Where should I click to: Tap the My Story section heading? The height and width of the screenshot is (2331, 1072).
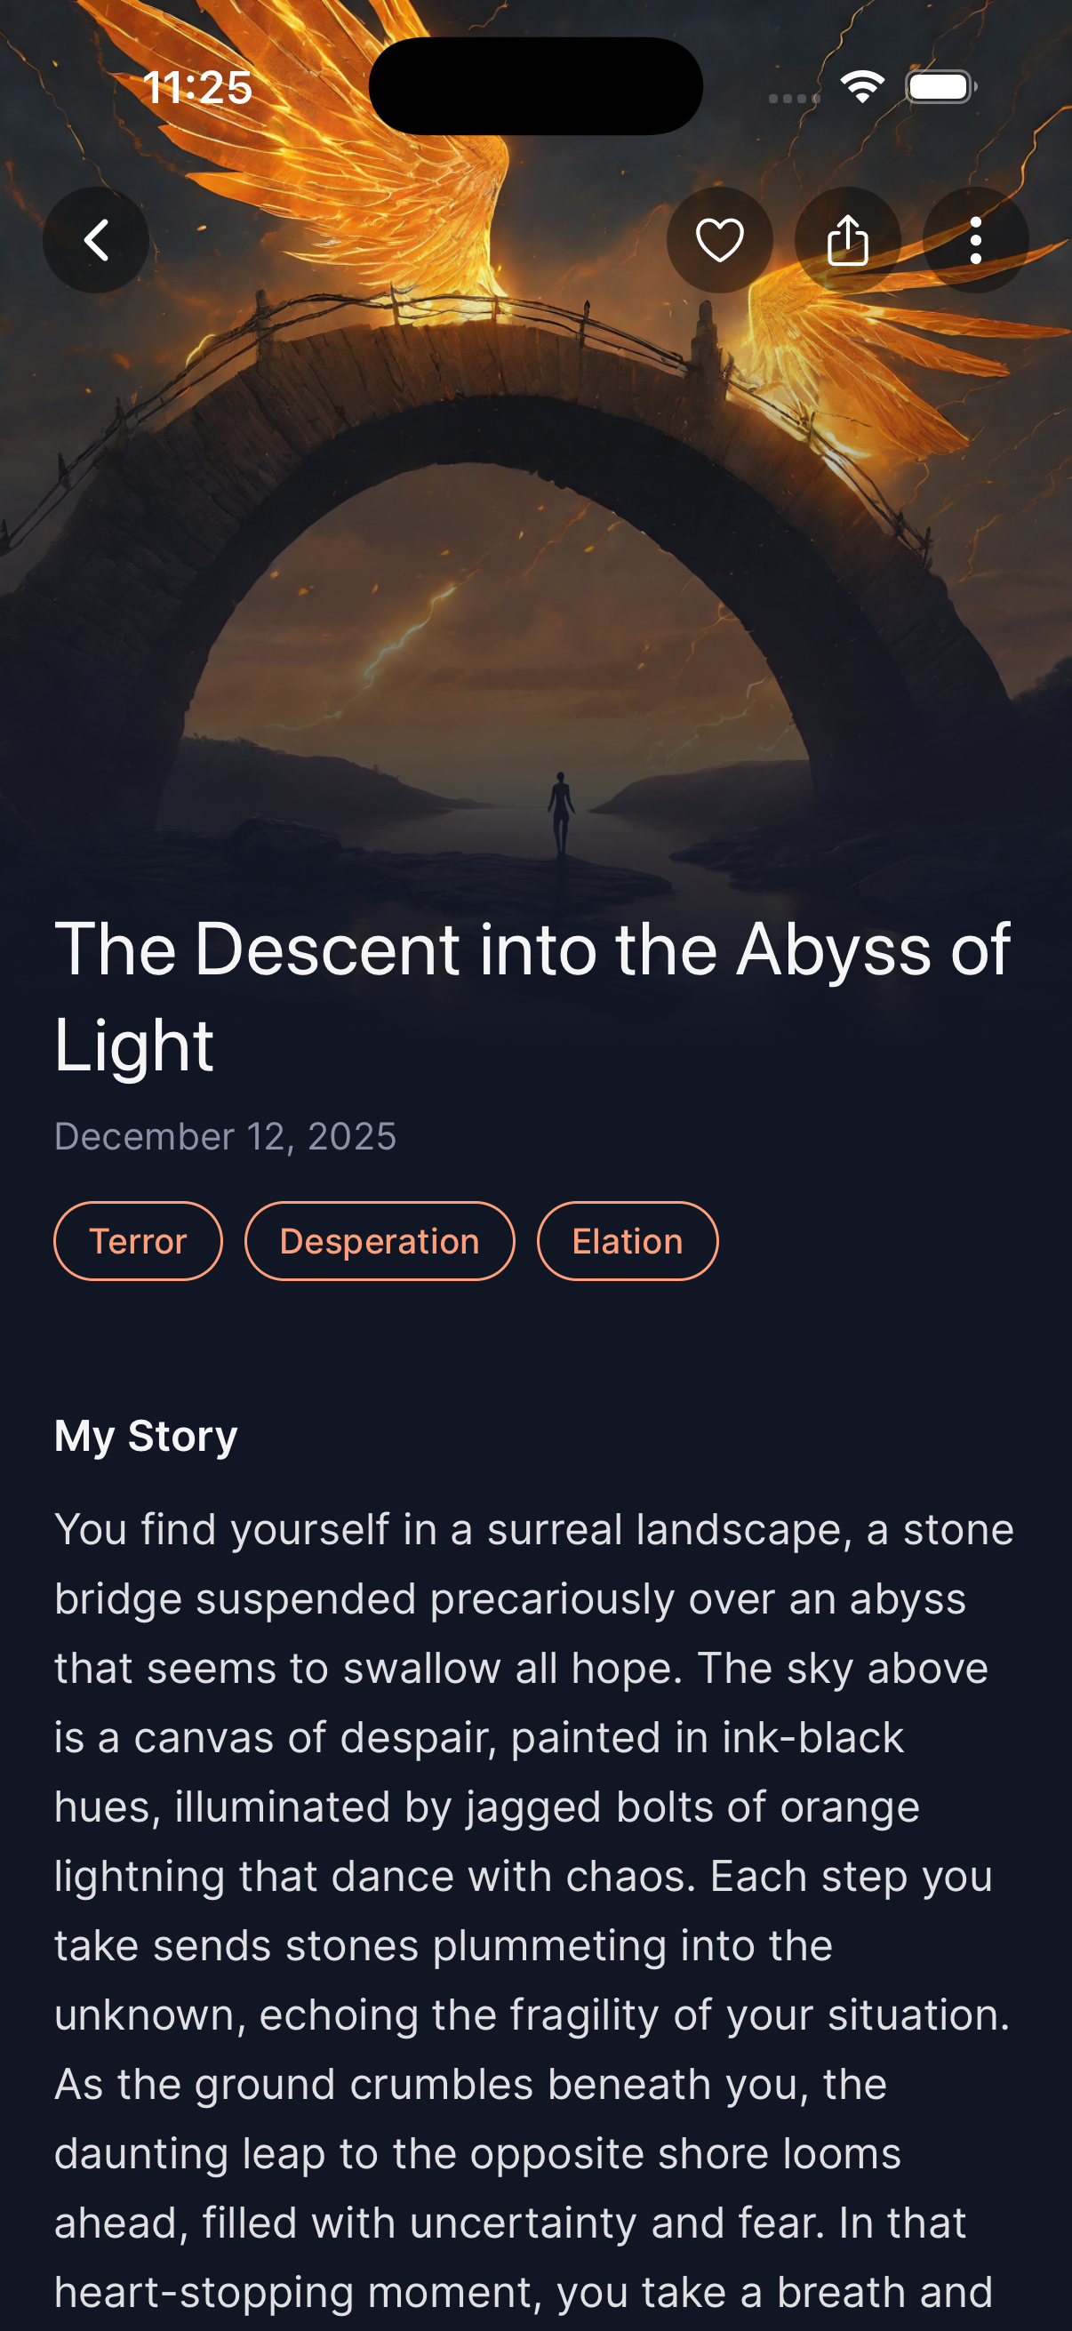[146, 1435]
